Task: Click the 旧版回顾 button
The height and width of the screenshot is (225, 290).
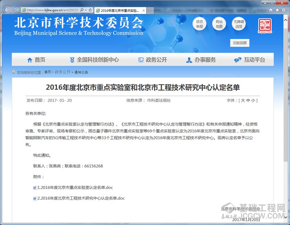Action: point(240,43)
